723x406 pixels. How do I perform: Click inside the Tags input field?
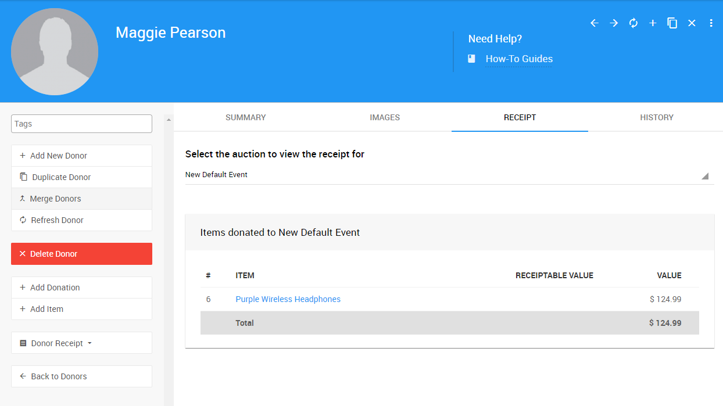pos(81,124)
